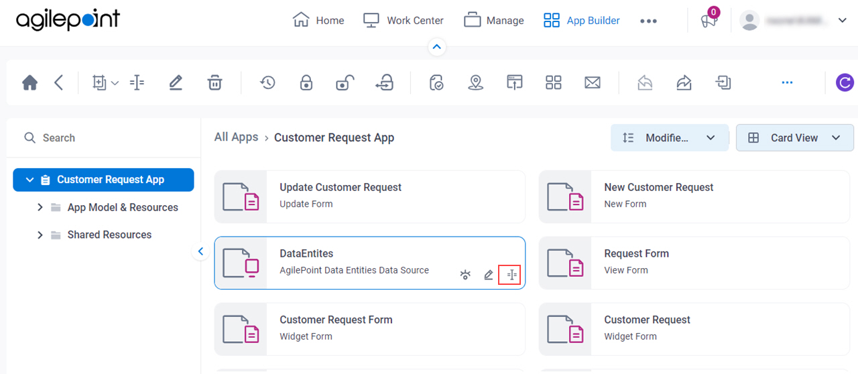
Task: Select Shared Resources in the tree
Action: pos(109,235)
